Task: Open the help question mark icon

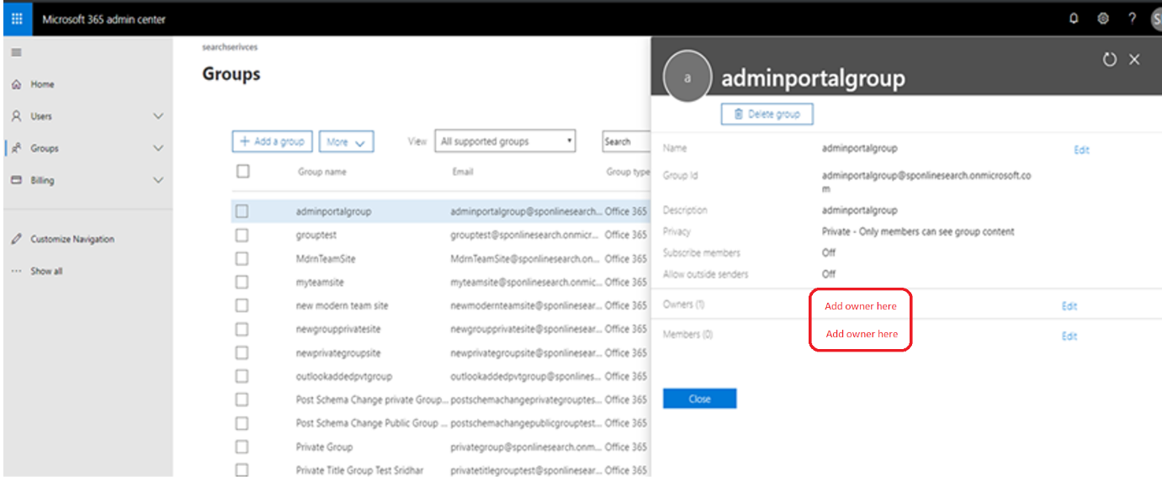Action: [x=1132, y=19]
